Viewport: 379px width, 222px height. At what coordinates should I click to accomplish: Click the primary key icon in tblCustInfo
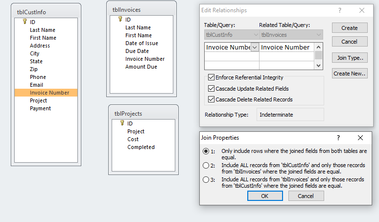[x=24, y=22]
